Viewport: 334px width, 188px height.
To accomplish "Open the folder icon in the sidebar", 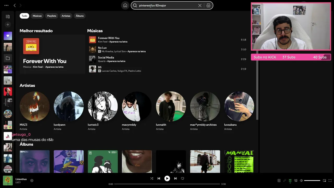I will [8, 58].
